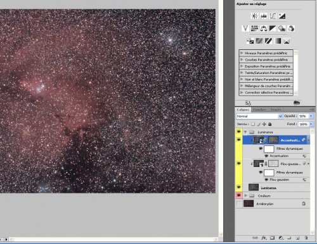Open Accentuation filter blending options
Image resolution: width=317 pixels, height=244 pixels.
(x=304, y=156)
